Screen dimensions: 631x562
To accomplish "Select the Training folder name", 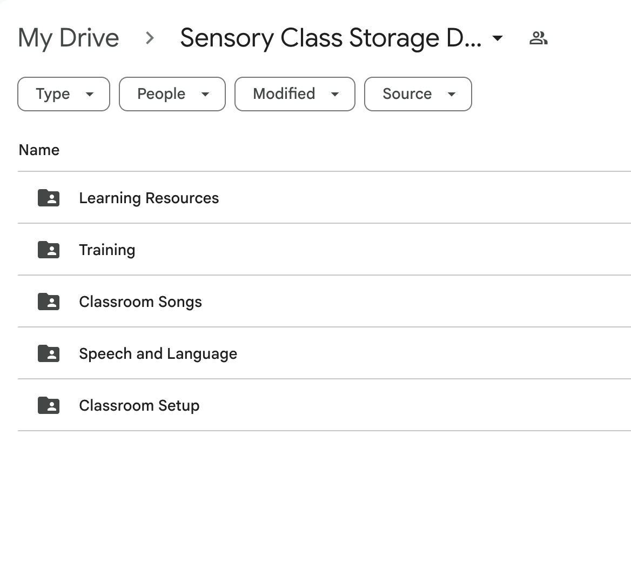I will (x=107, y=250).
